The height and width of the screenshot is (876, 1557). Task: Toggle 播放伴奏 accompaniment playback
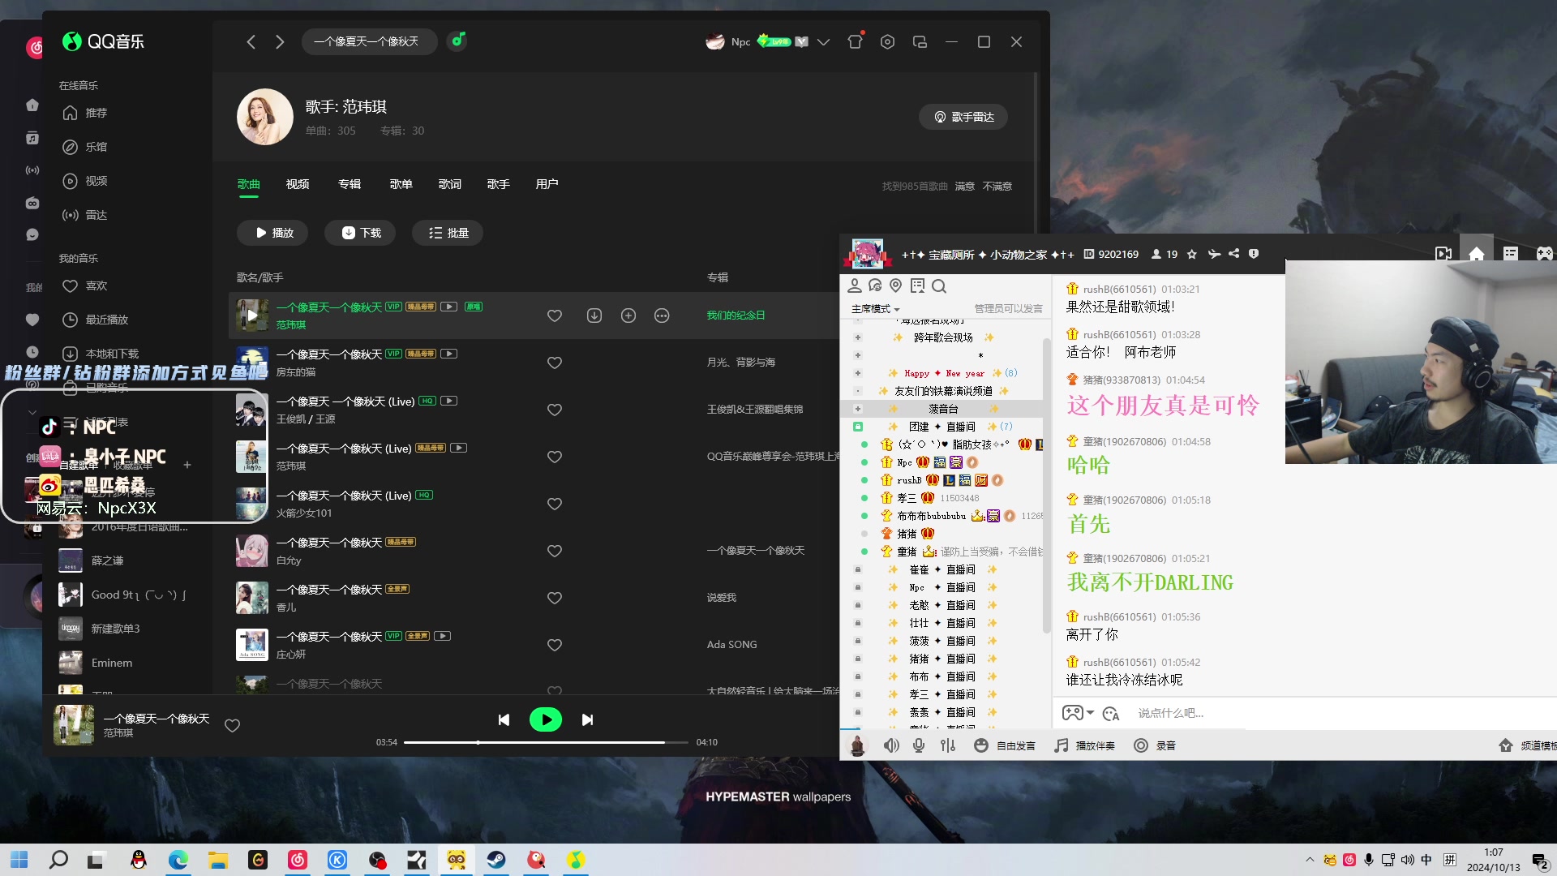[1084, 745]
